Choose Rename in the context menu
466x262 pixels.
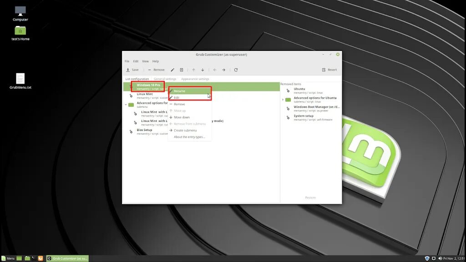(190, 91)
